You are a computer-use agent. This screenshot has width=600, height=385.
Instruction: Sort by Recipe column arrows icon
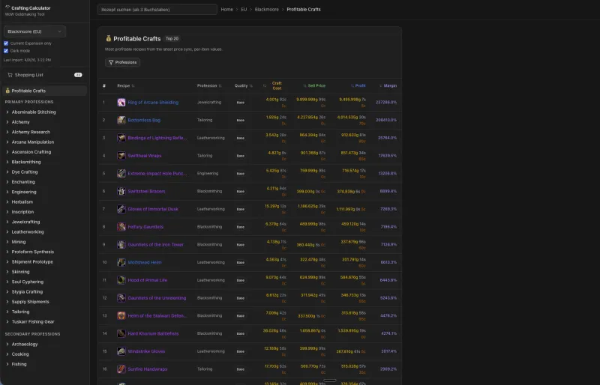[133, 85]
